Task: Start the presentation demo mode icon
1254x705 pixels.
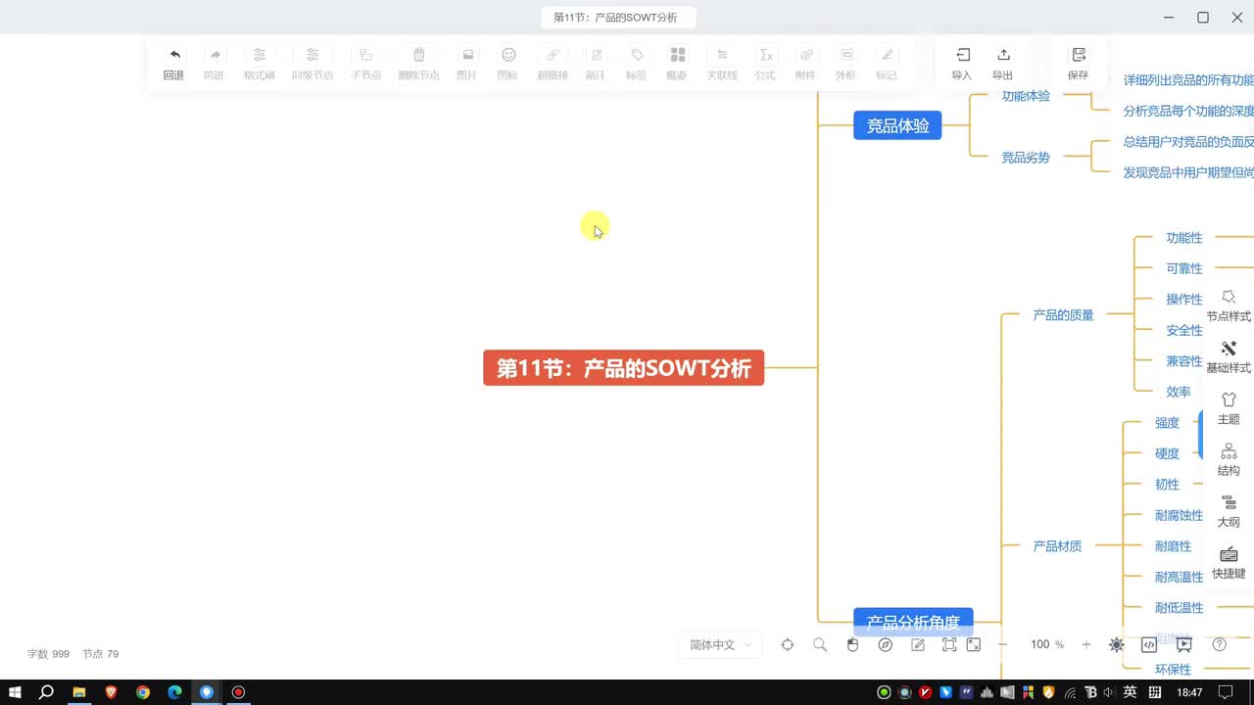Action: pyautogui.click(x=1184, y=644)
